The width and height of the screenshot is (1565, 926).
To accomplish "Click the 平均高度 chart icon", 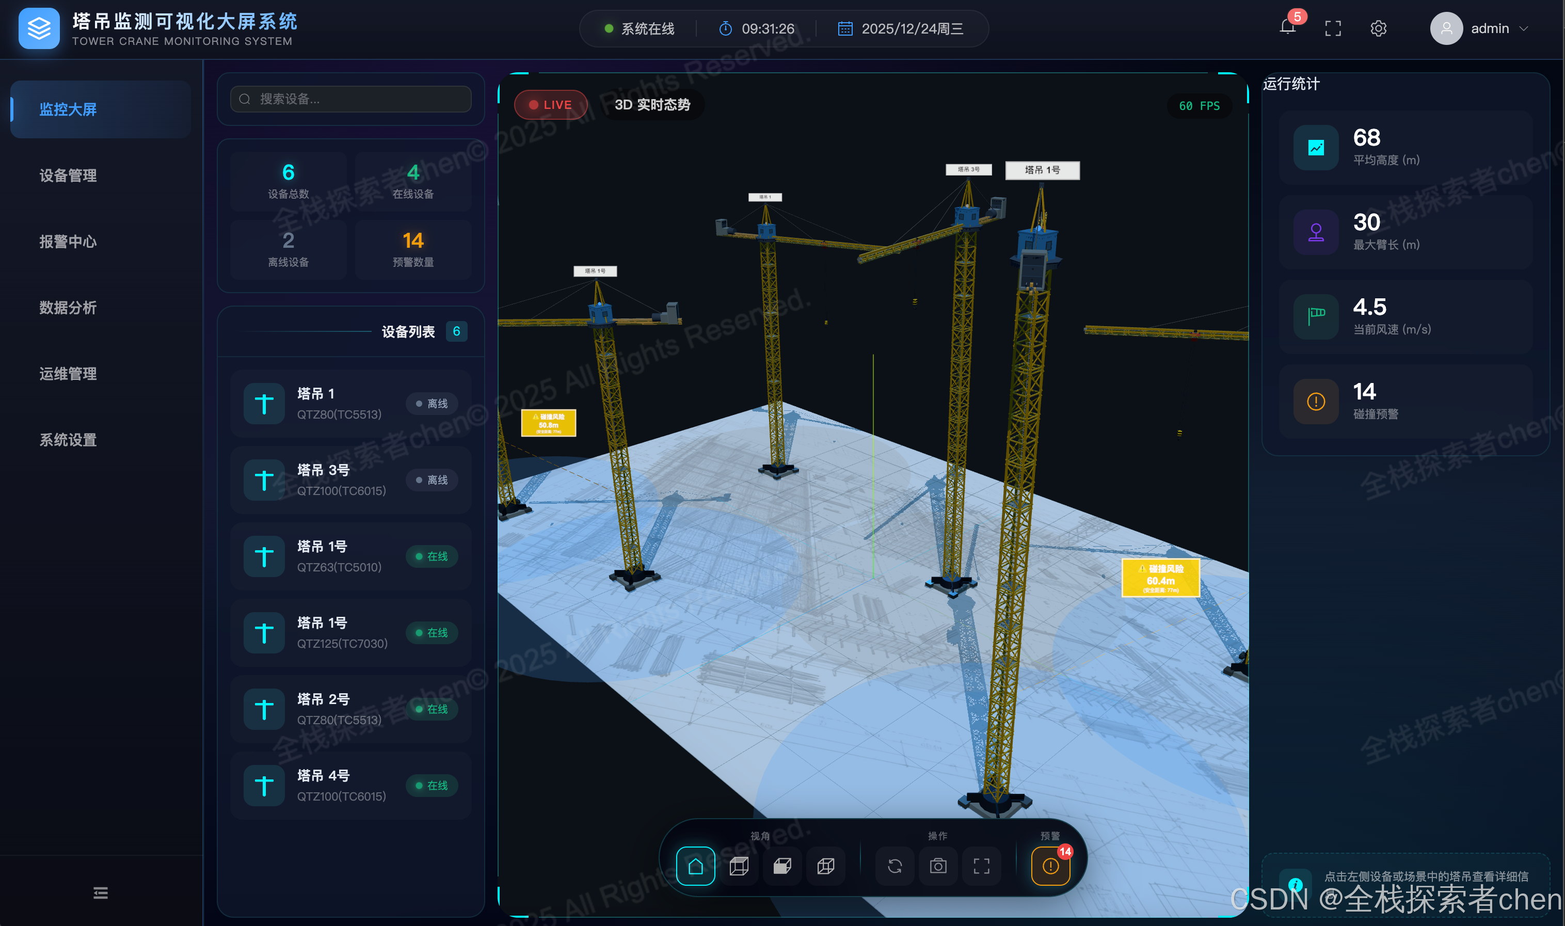I will [1316, 148].
